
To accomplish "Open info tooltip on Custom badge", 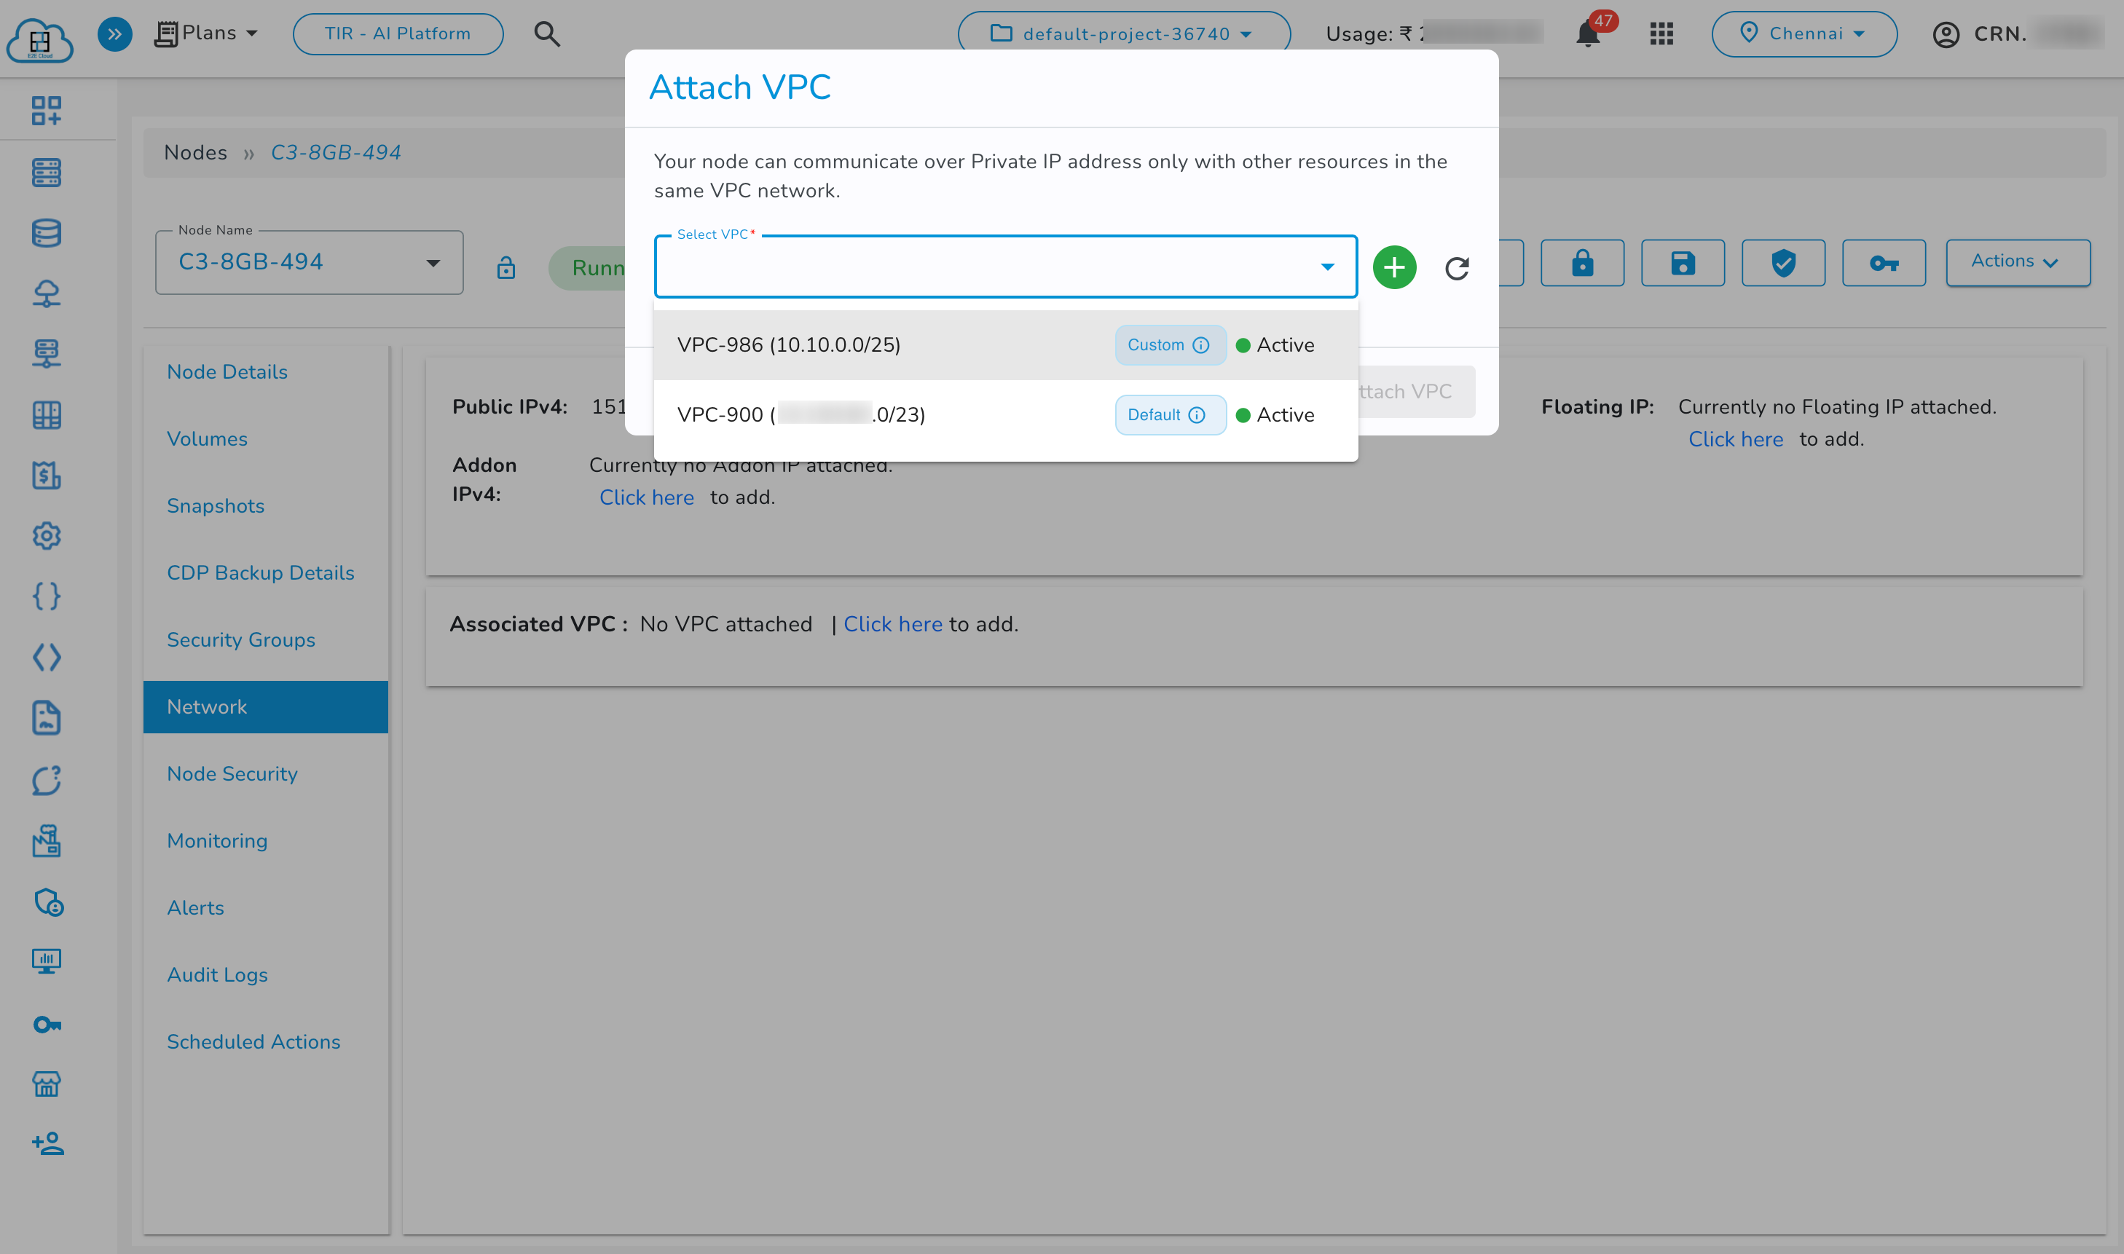I will coord(1202,344).
